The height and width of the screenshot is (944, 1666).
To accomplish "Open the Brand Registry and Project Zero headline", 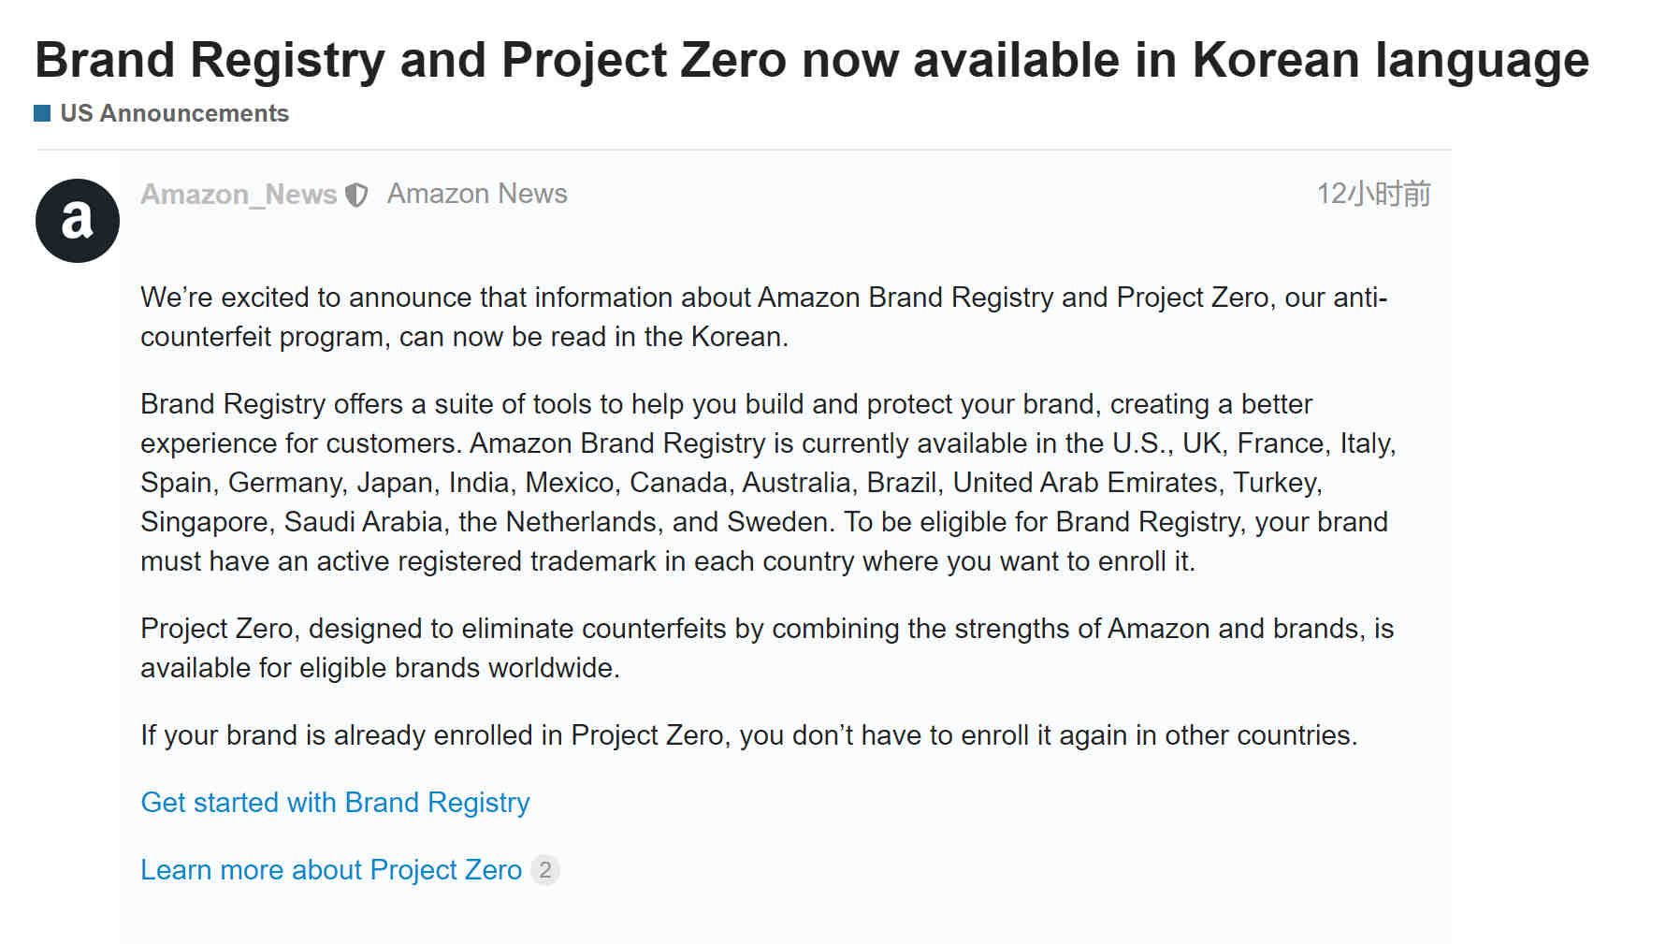I will 812,60.
